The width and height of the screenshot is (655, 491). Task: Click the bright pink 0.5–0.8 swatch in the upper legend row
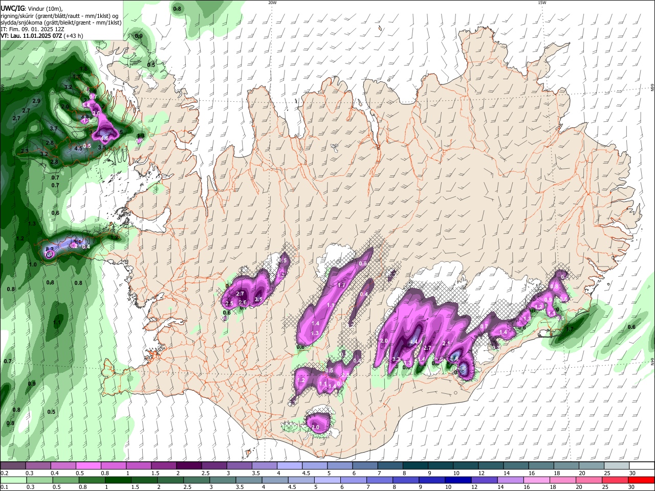(88, 466)
